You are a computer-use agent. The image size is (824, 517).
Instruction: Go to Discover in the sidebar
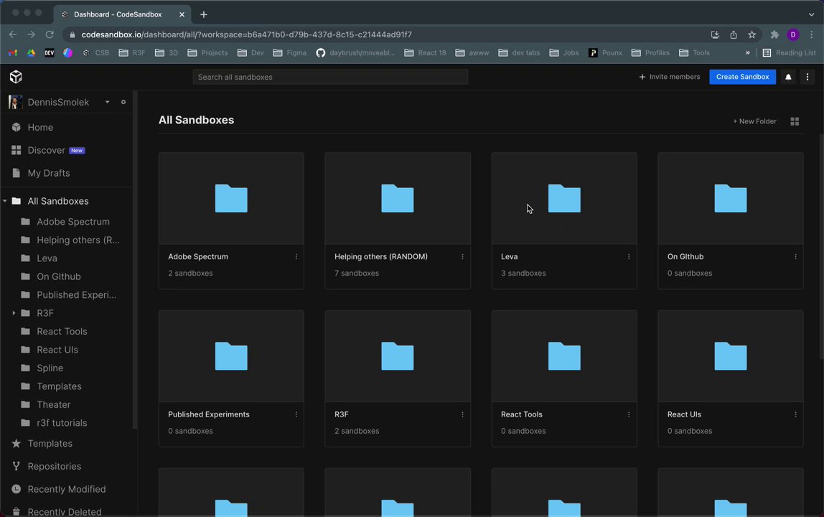pyautogui.click(x=47, y=150)
